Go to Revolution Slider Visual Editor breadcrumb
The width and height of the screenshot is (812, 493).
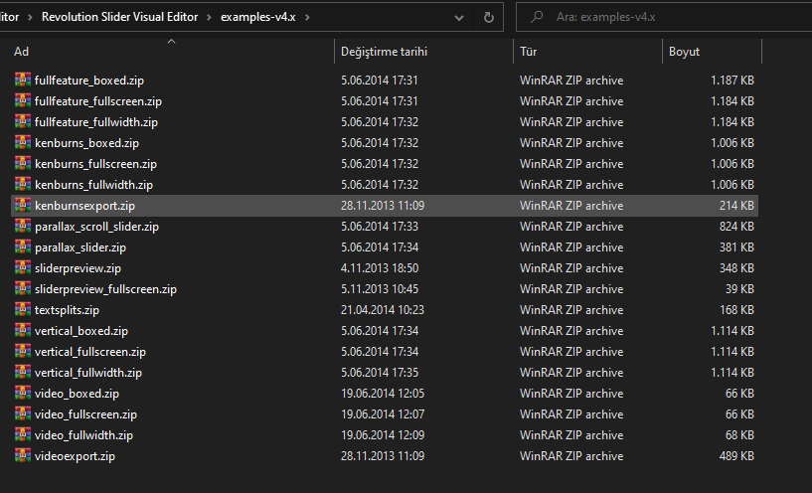pos(119,17)
